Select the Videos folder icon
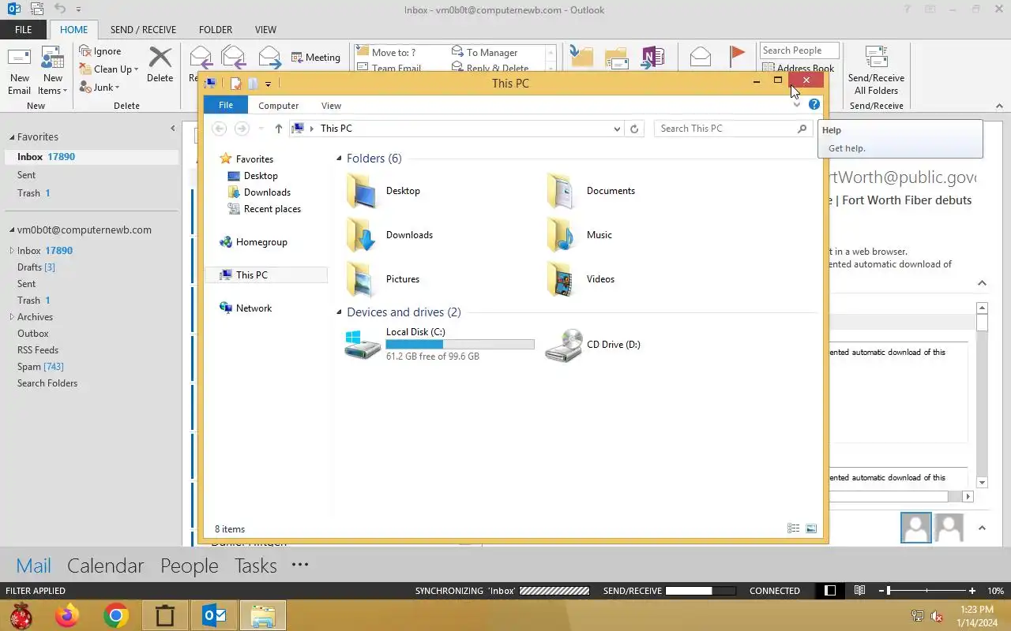The width and height of the screenshot is (1011, 631). (562, 279)
